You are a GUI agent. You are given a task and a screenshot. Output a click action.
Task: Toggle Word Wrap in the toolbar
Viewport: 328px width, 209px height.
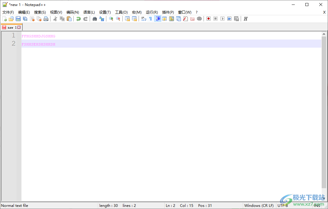144,18
